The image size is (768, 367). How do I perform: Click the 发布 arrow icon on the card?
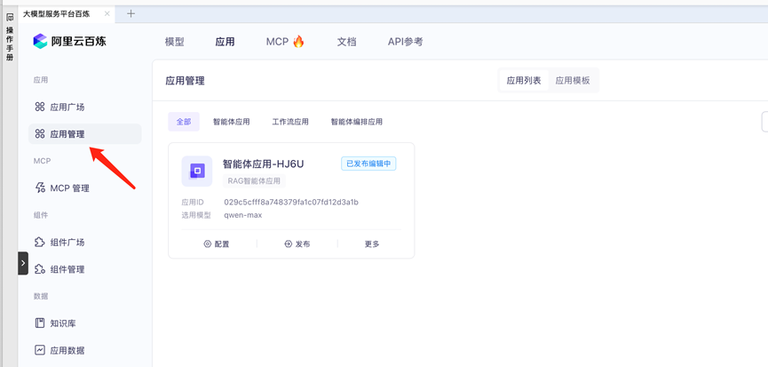coord(288,244)
